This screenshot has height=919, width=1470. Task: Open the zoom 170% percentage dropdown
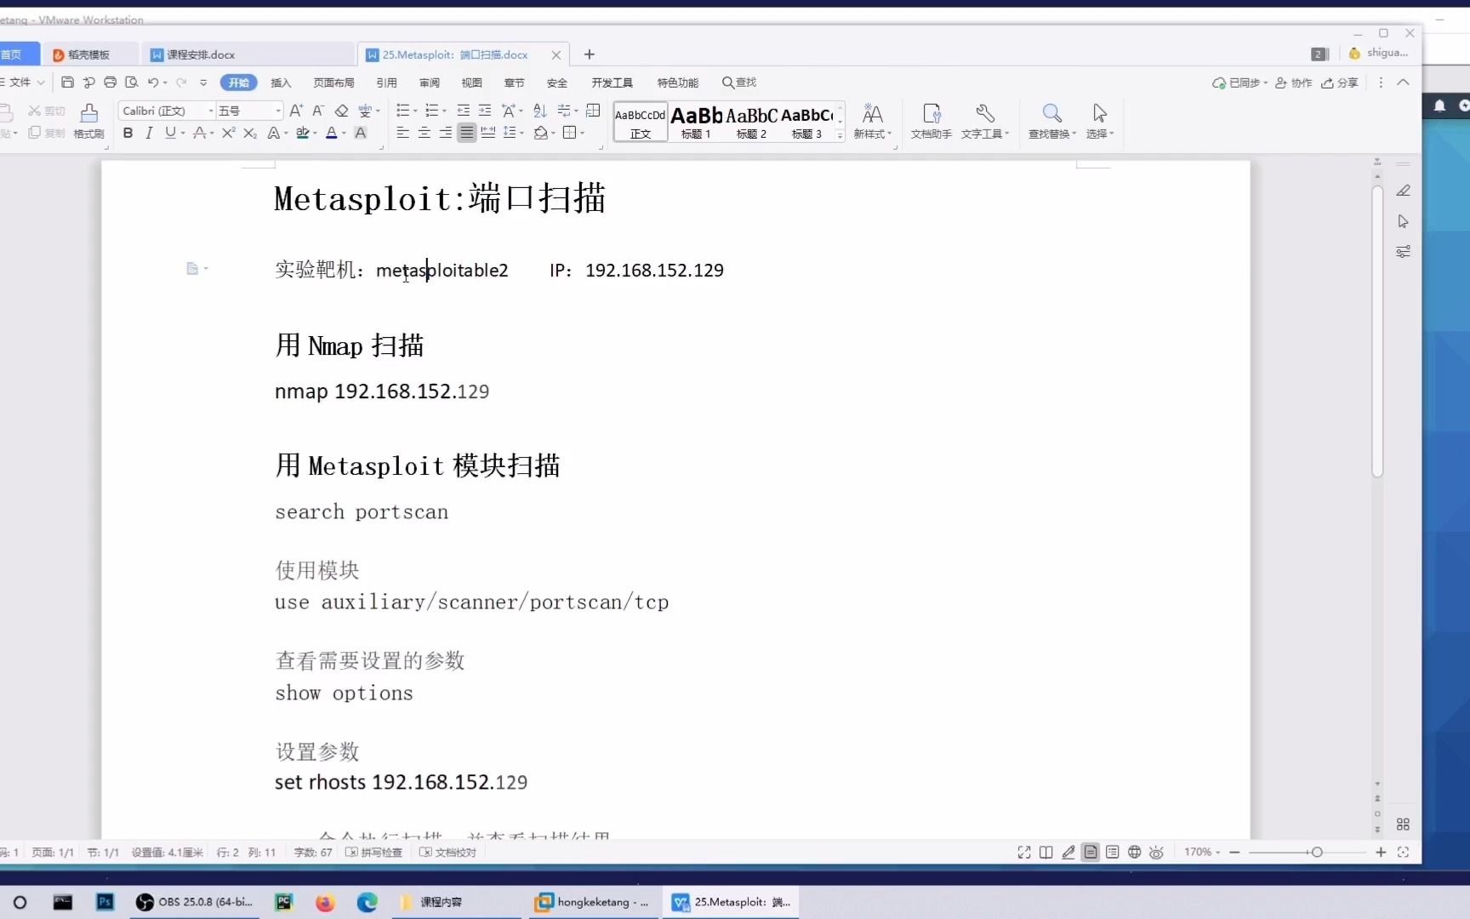[x=1202, y=852]
